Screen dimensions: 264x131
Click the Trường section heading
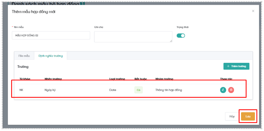click(23, 67)
